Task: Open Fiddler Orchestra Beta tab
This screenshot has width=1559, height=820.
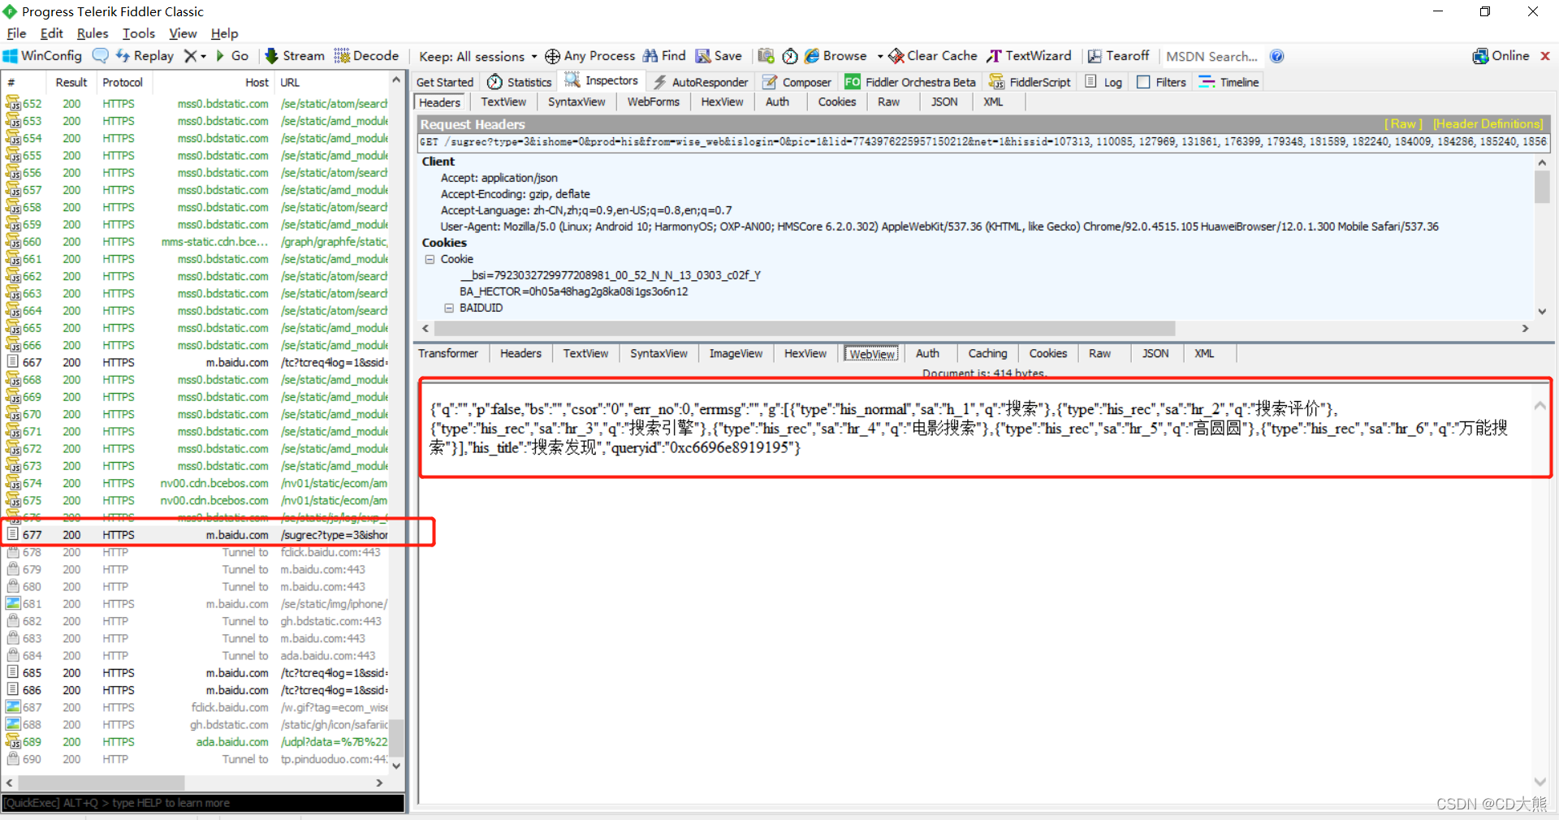Action: 910,82
